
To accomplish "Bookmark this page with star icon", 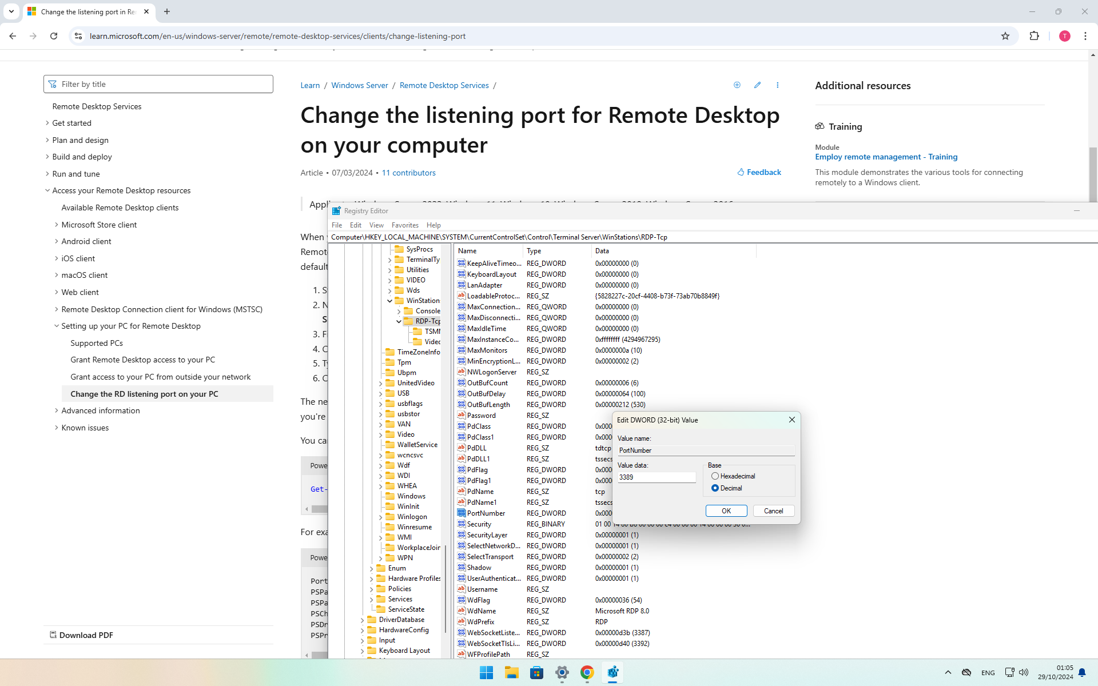I will click(1005, 36).
